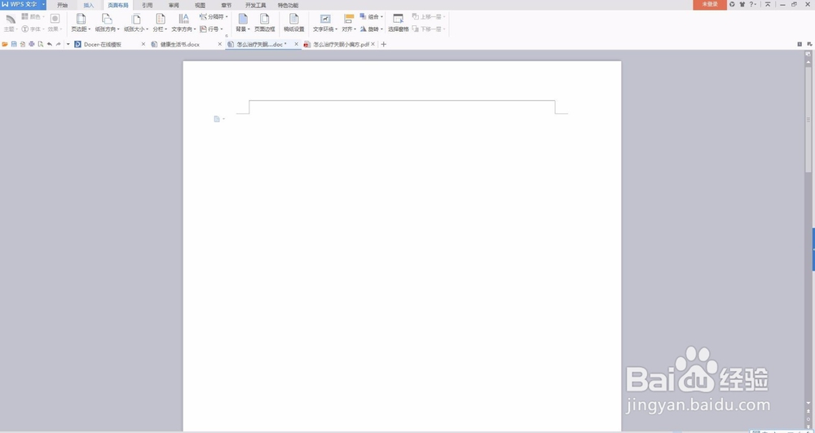
Task: Open the 背景 page background menu
Action: click(x=243, y=23)
